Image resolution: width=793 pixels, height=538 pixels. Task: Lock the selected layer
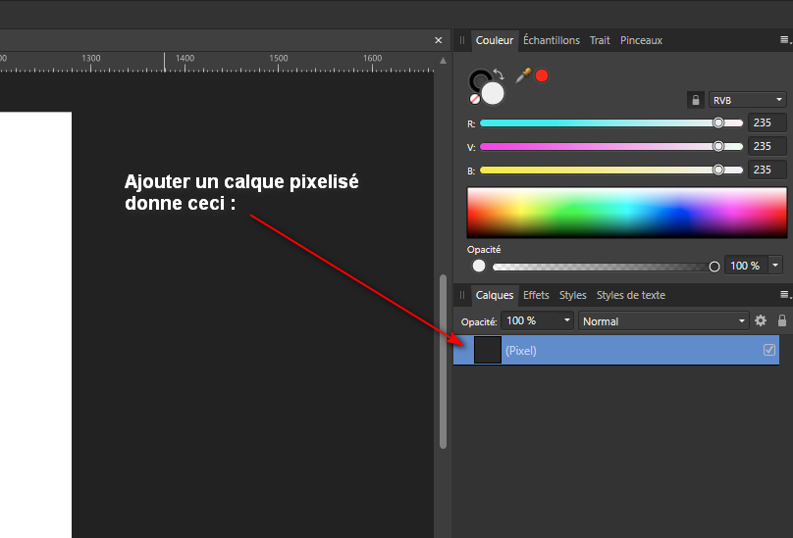[x=782, y=320]
